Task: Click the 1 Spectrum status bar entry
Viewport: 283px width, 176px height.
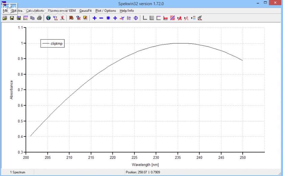Action: tap(17, 172)
